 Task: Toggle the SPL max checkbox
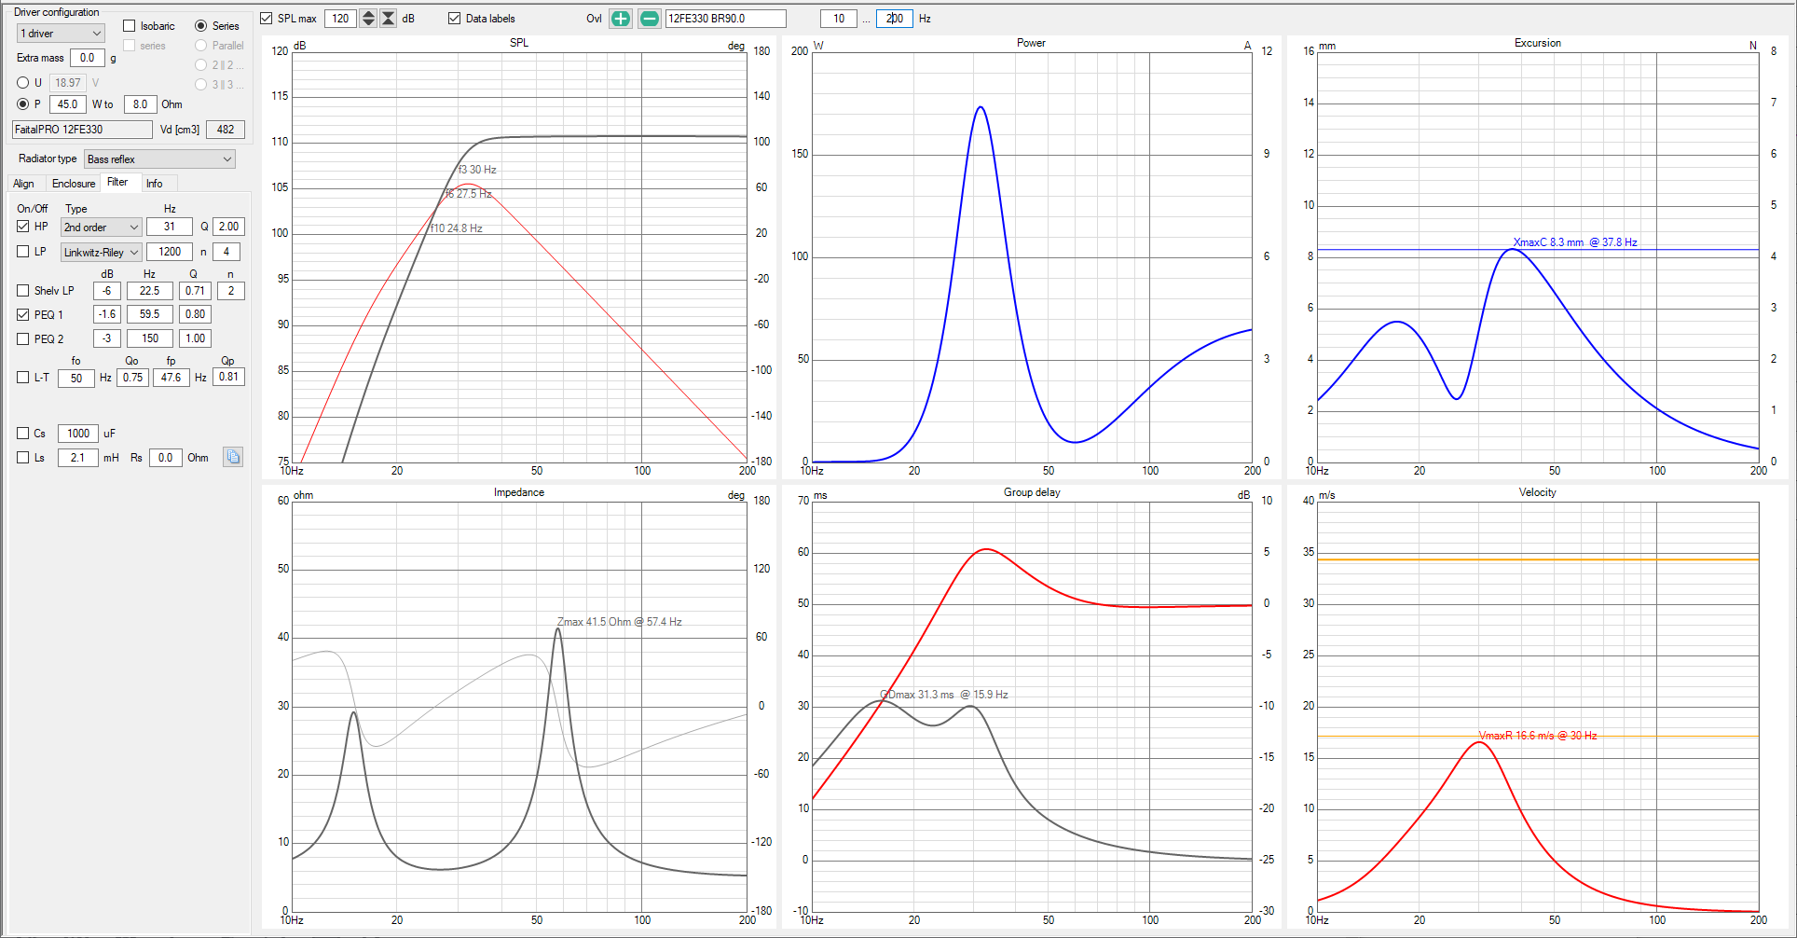(267, 19)
